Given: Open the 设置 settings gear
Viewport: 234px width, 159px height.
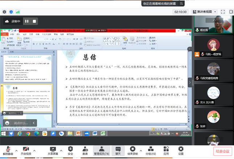Looking at the screenshot, I should coord(181,149).
